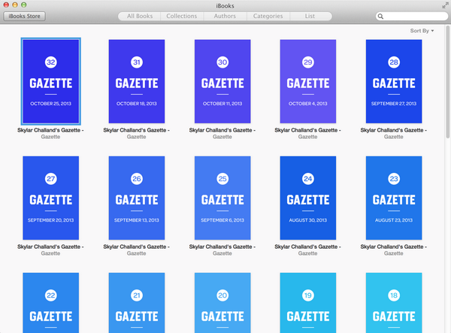Click gray Gazette author label under issue 26
451x333 pixels.
[136, 253]
